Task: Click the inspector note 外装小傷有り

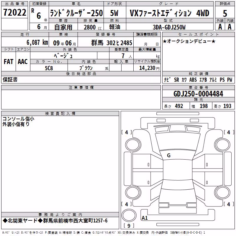Action: [16, 124]
